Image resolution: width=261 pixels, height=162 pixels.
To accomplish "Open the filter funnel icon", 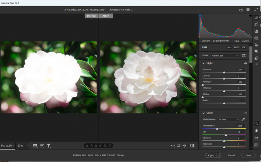I will click(x=49, y=146).
